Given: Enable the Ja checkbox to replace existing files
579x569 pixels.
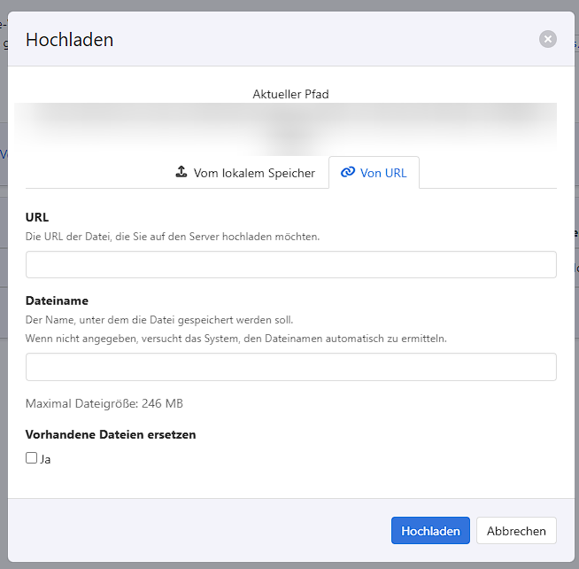Looking at the screenshot, I should [x=32, y=458].
